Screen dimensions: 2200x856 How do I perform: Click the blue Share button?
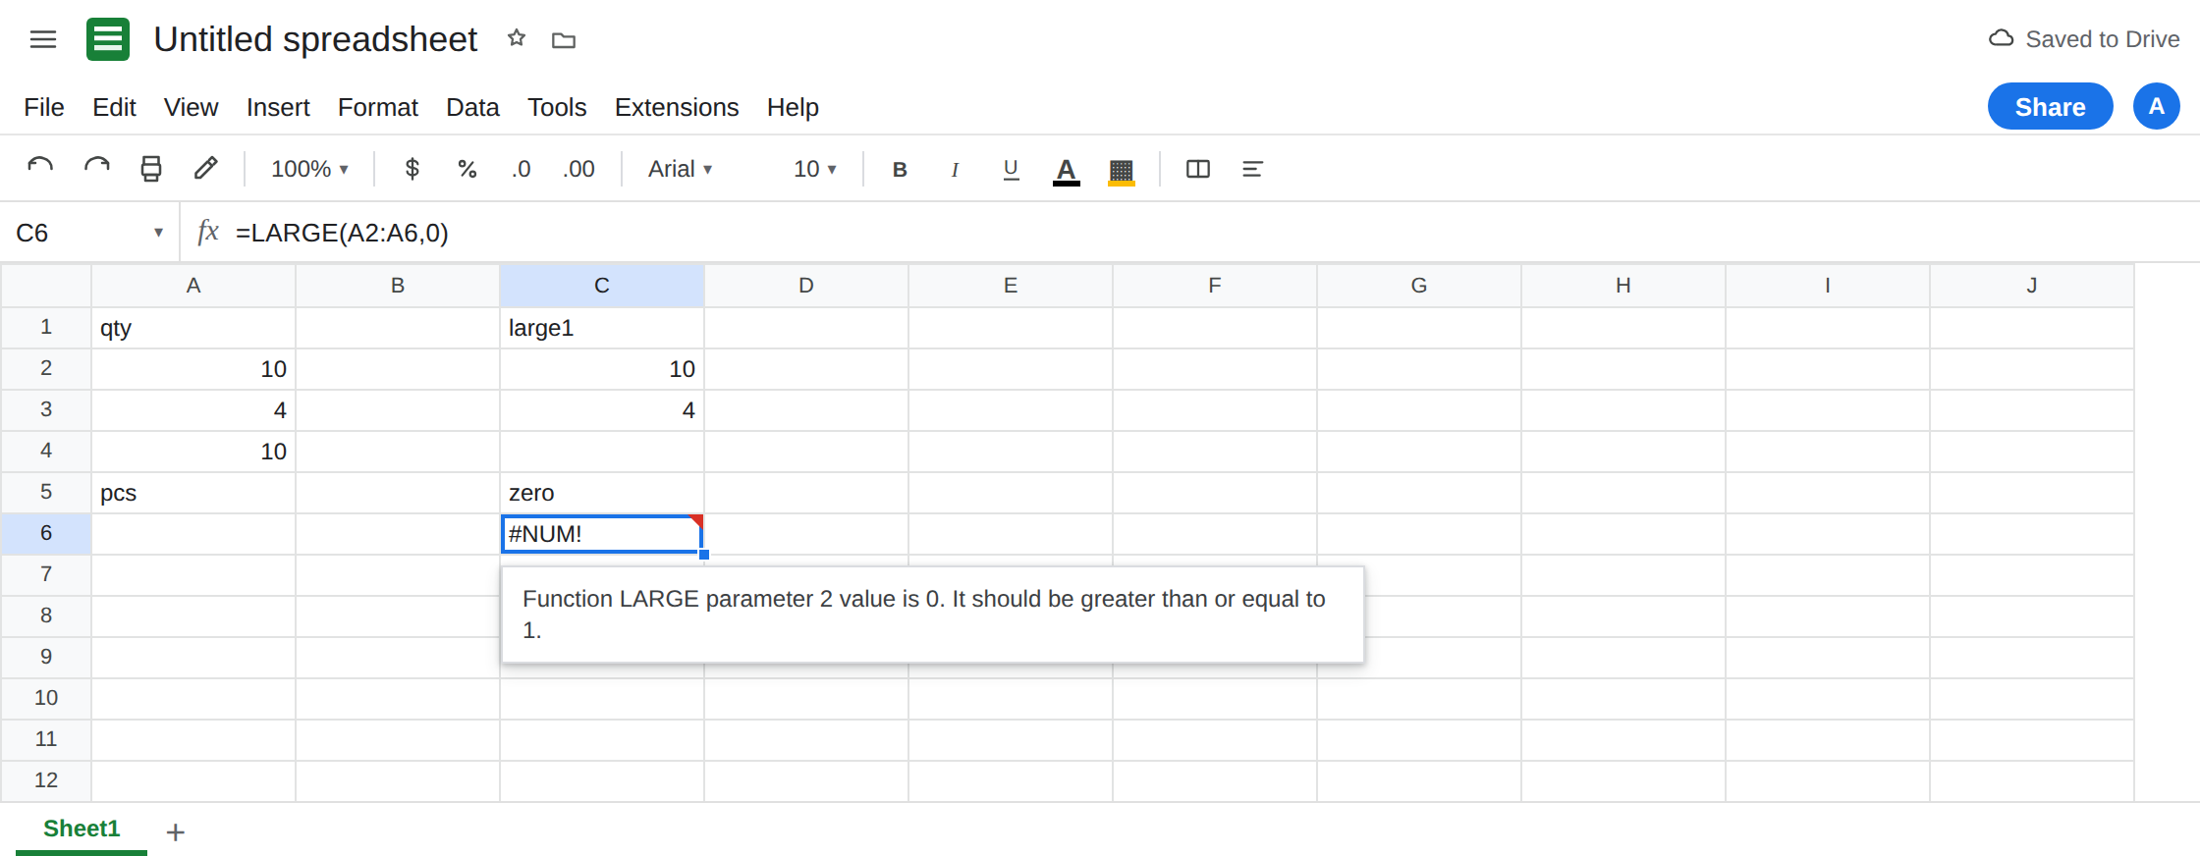(2050, 106)
